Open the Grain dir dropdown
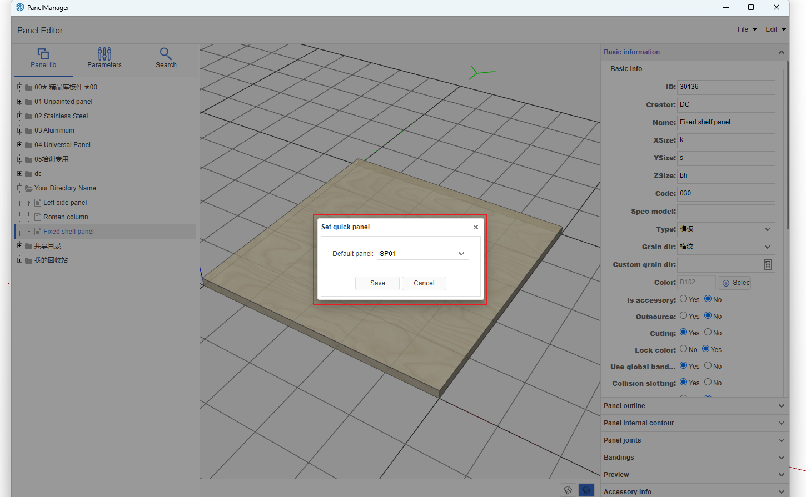 click(x=725, y=247)
